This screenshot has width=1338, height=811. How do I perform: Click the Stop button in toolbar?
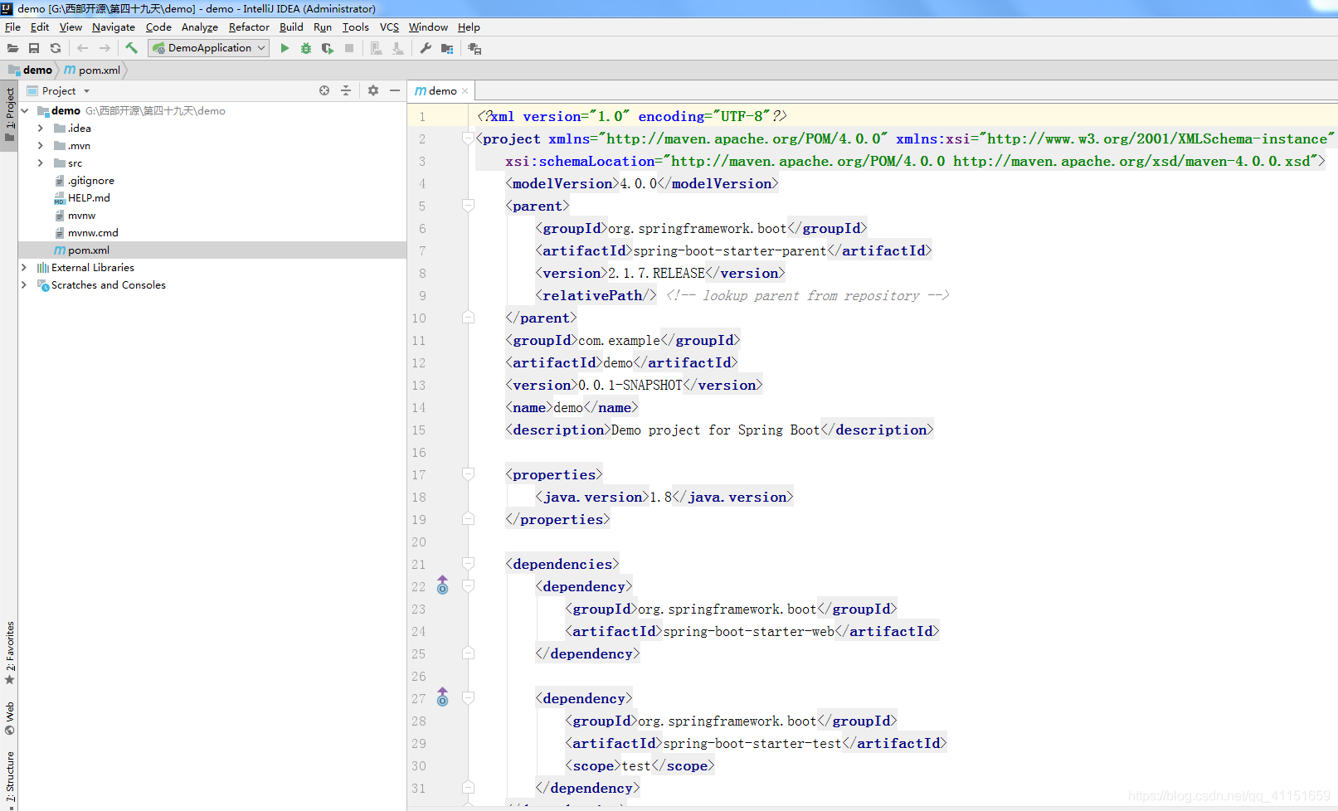349,48
